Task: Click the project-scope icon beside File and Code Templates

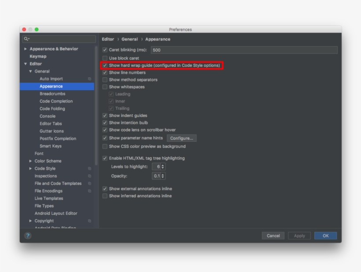Action: (x=89, y=184)
